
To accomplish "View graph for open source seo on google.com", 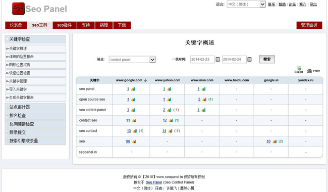I will 133,100.
